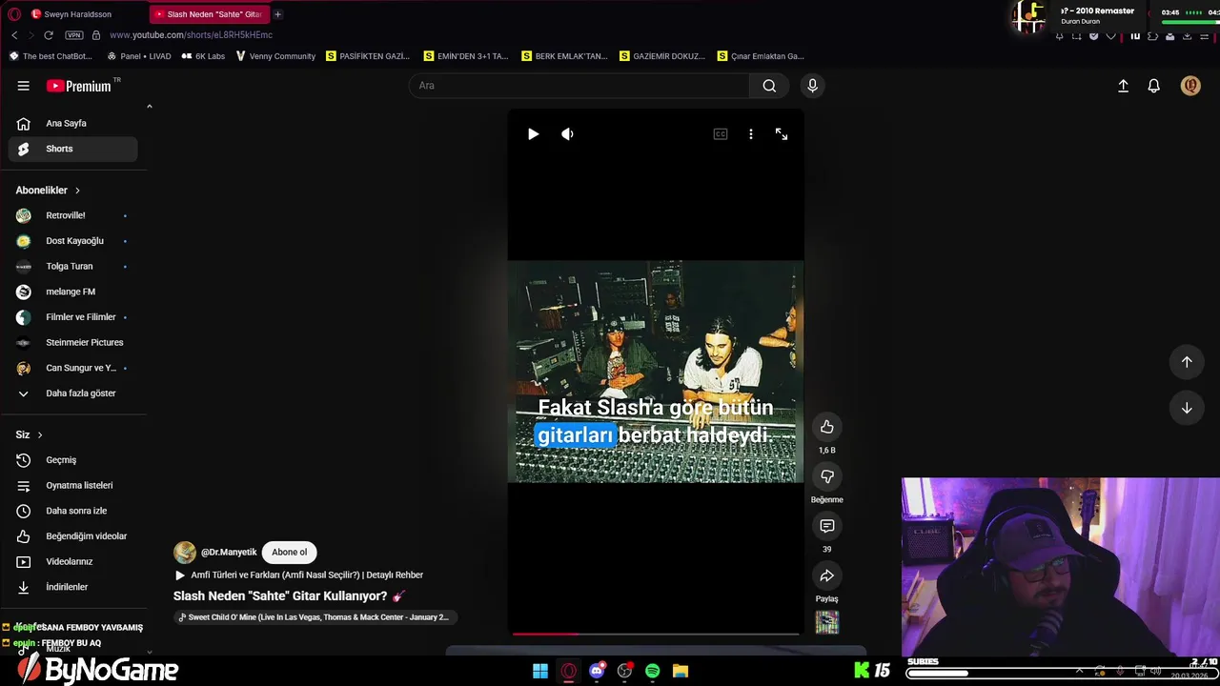Viewport: 1220px width, 686px height.
Task: Mute the Shorts volume speaker
Action: point(567,134)
